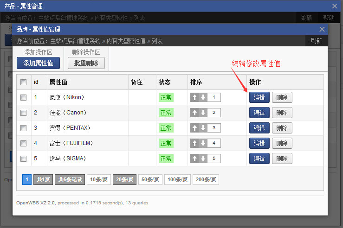Close the 品牌 - 属性值管理 dialog

click(x=322, y=29)
